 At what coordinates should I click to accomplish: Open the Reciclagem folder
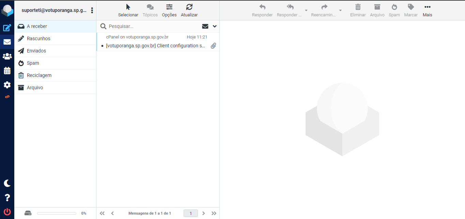55,75
